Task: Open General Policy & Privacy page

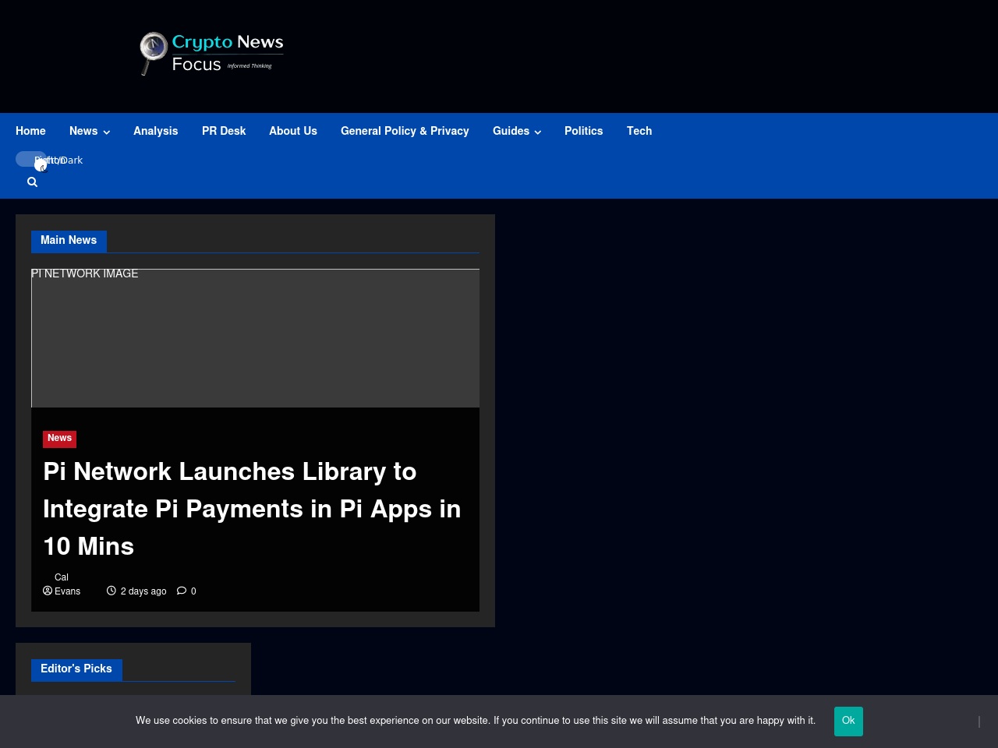Action: point(405,131)
